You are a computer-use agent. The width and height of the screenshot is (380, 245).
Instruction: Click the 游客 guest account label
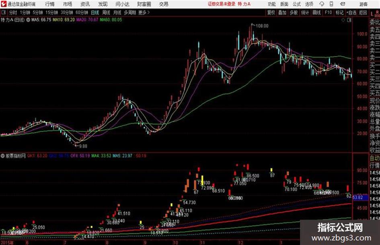pyautogui.click(x=364, y=4)
